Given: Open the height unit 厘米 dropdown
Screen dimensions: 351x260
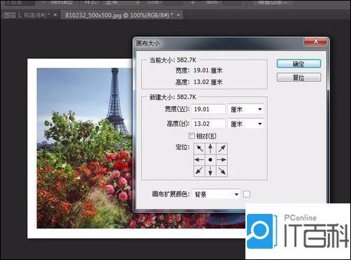Looking at the screenshot, I should point(245,124).
